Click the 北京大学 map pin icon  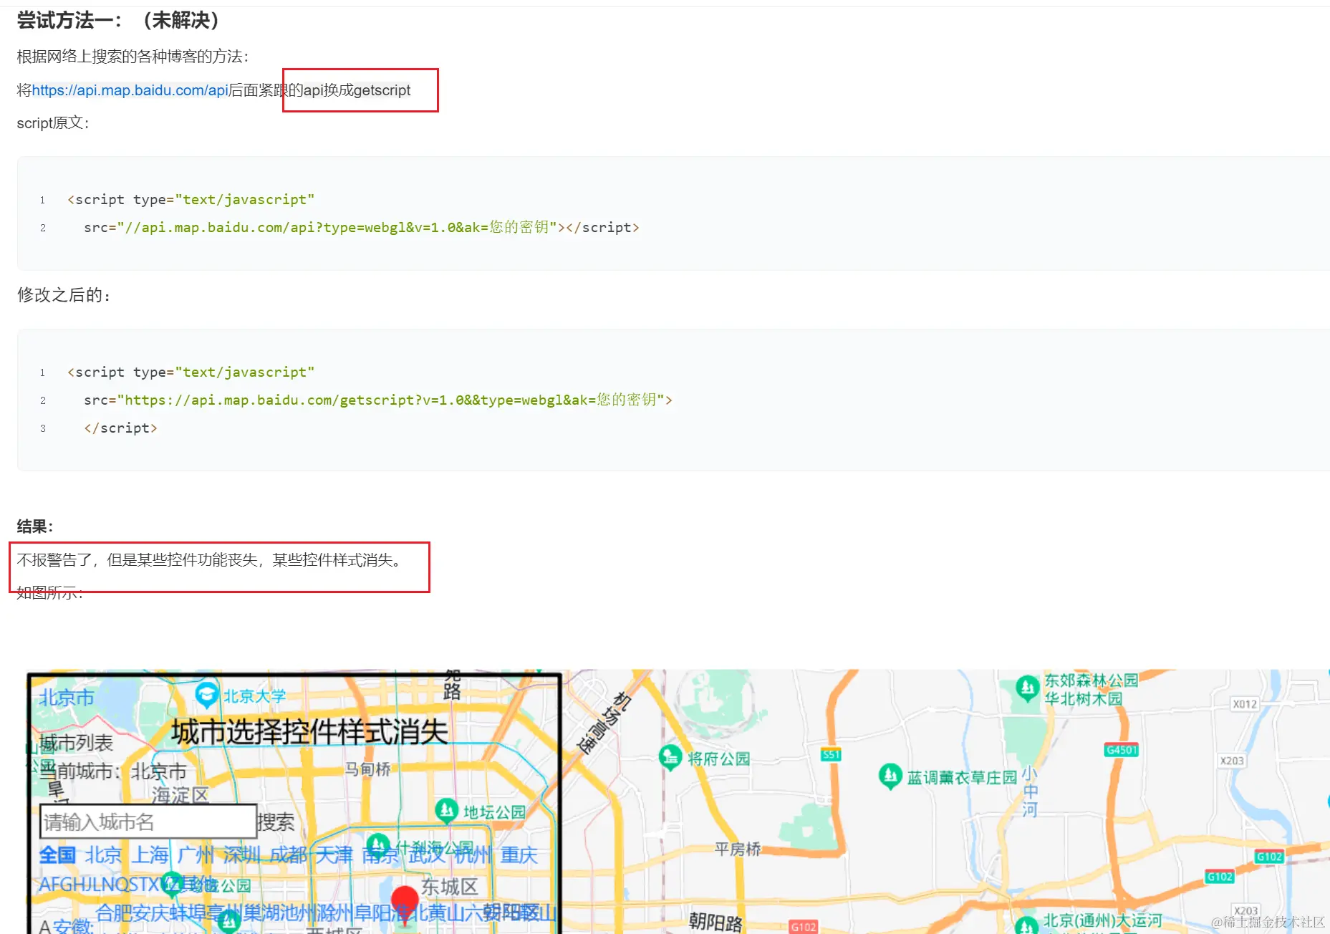(207, 695)
